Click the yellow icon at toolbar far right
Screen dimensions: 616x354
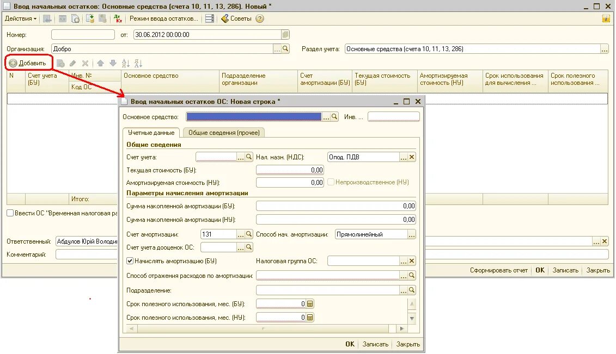click(x=606, y=18)
